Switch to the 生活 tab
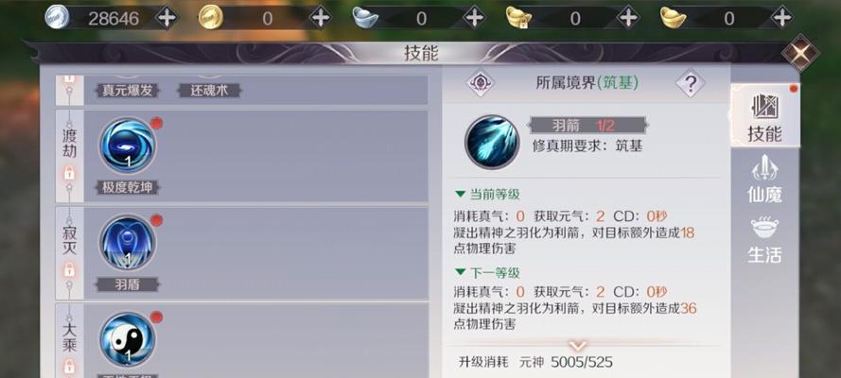Image resolution: width=841 pixels, height=378 pixels. (764, 240)
